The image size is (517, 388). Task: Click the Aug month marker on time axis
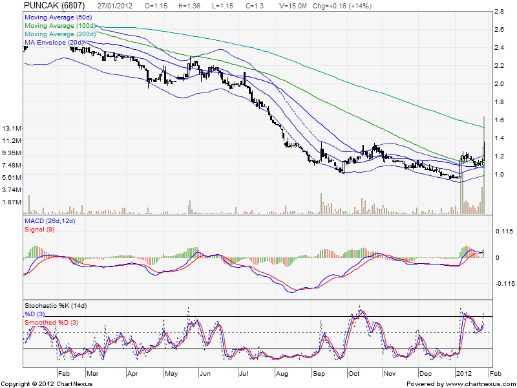click(282, 374)
